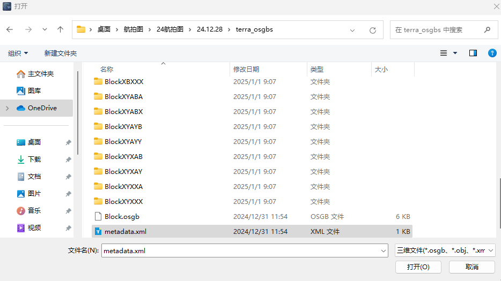This screenshot has width=501, height=281.
Task: Select the metadata.xml file
Action: [x=125, y=232]
